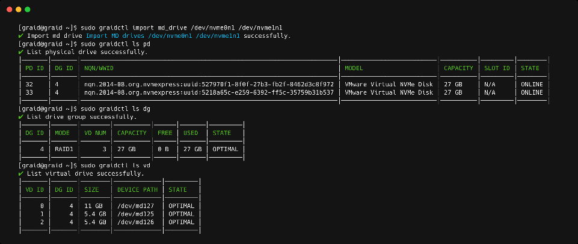Click the 'PD ID' column header

(x=34, y=68)
